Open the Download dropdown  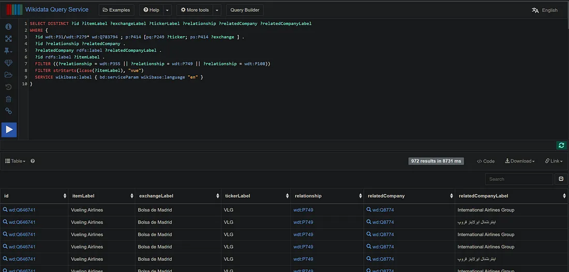click(520, 161)
